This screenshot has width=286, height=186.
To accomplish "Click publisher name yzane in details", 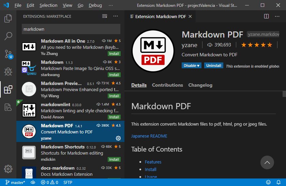I will pyautogui.click(x=189, y=45).
